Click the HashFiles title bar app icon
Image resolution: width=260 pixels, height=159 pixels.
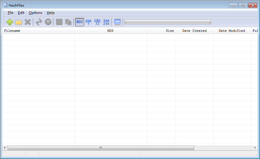(5, 5)
